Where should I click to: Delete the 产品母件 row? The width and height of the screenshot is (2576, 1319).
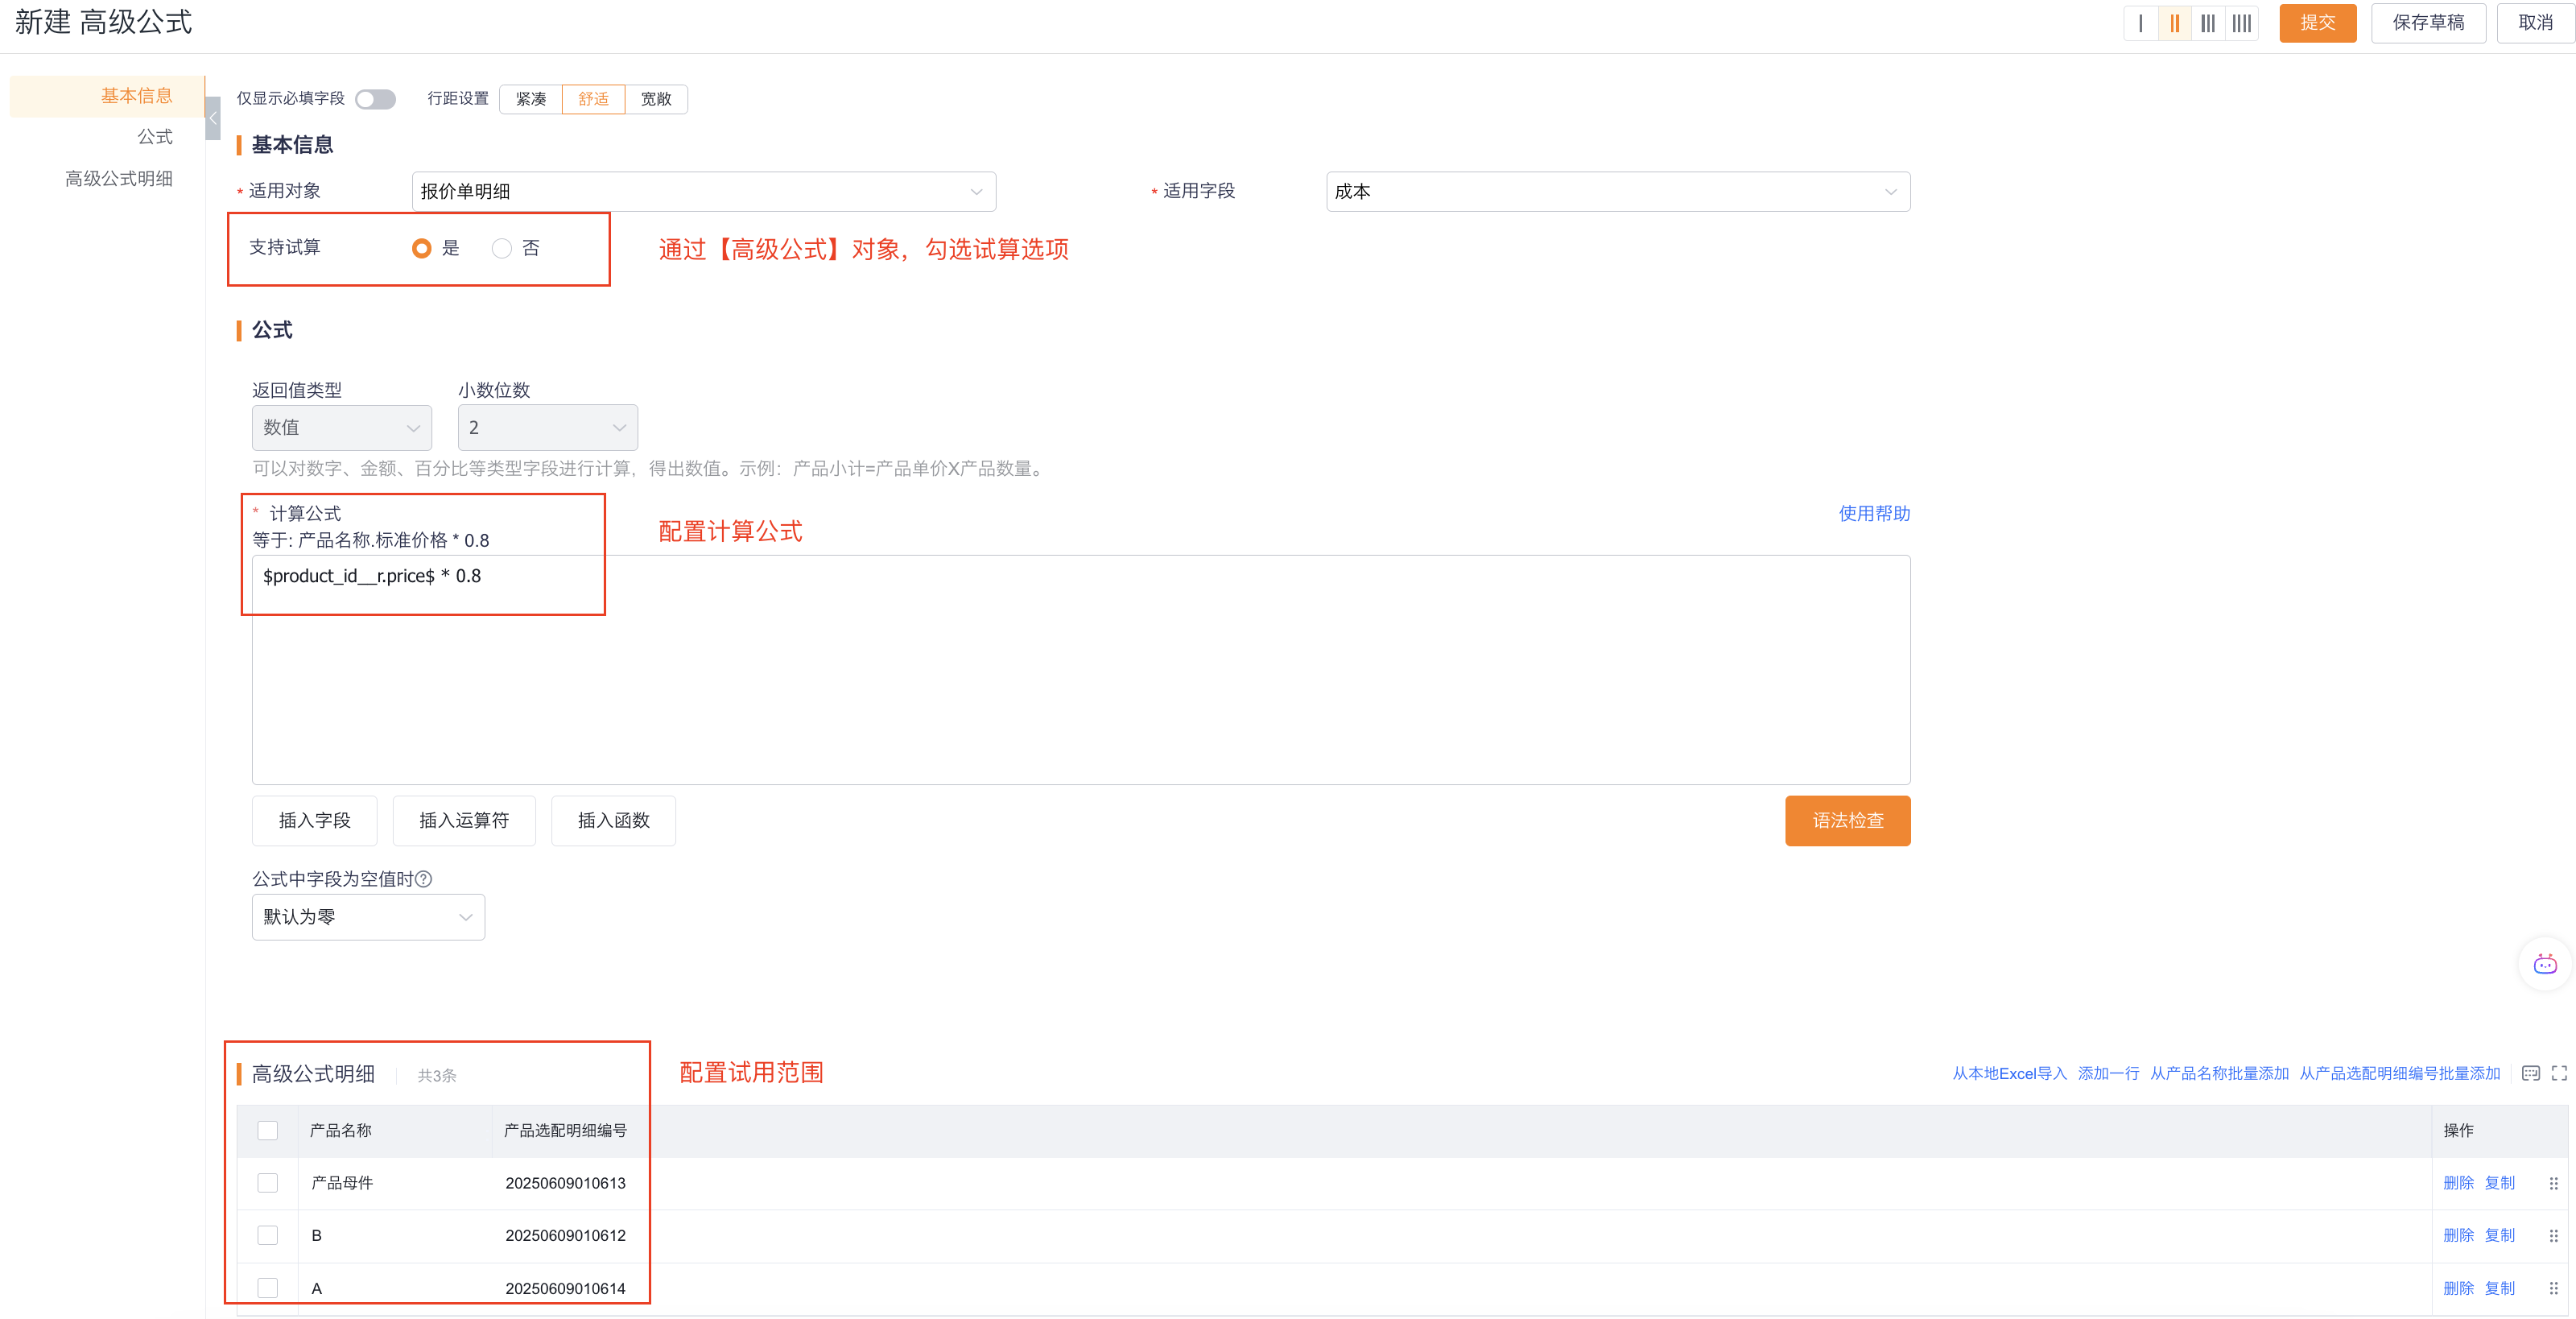click(2458, 1183)
